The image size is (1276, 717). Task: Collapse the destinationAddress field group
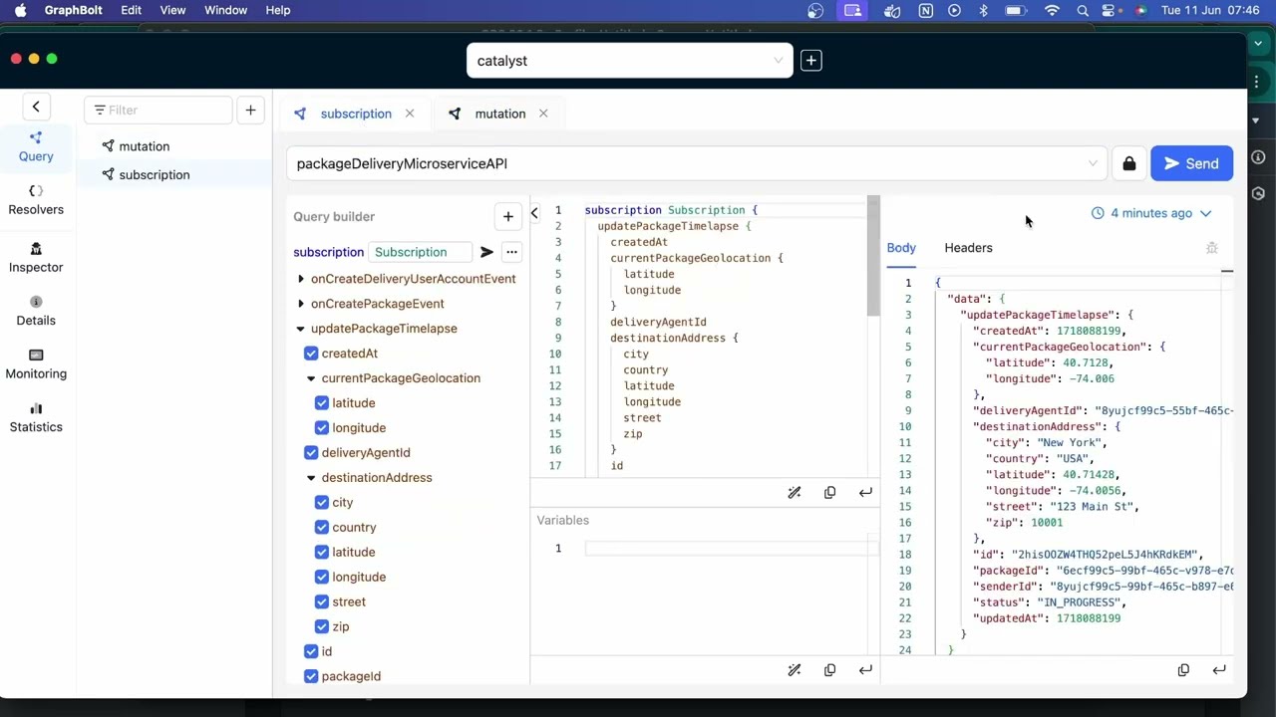coord(311,478)
